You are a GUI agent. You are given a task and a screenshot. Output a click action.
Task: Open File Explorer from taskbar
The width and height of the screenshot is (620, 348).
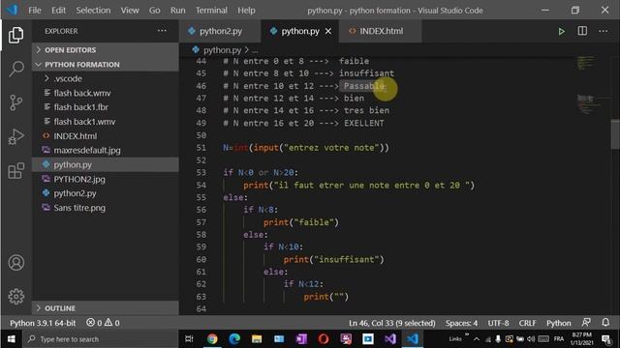(257, 339)
